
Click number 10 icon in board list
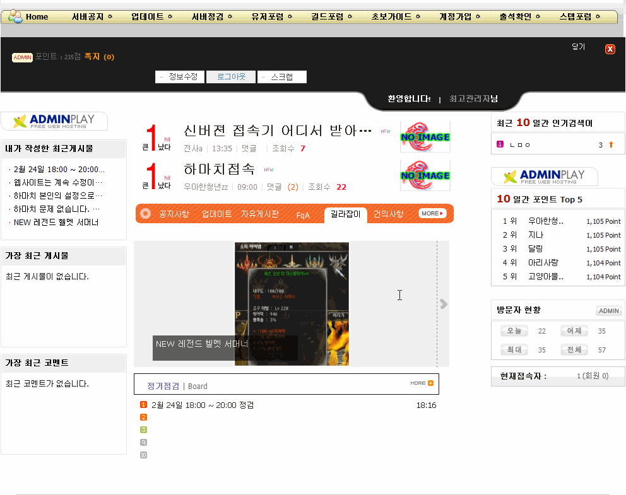click(x=144, y=455)
